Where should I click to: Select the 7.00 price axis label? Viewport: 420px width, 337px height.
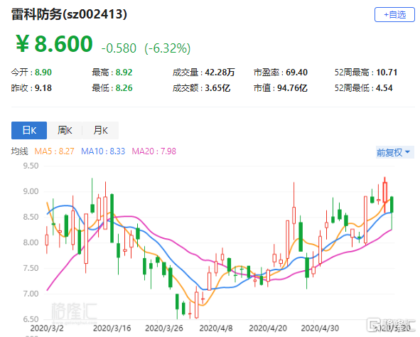[31, 294]
